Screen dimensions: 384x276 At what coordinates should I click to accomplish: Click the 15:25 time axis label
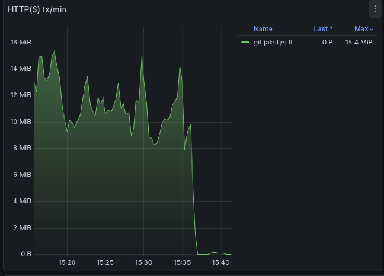pyautogui.click(x=105, y=262)
